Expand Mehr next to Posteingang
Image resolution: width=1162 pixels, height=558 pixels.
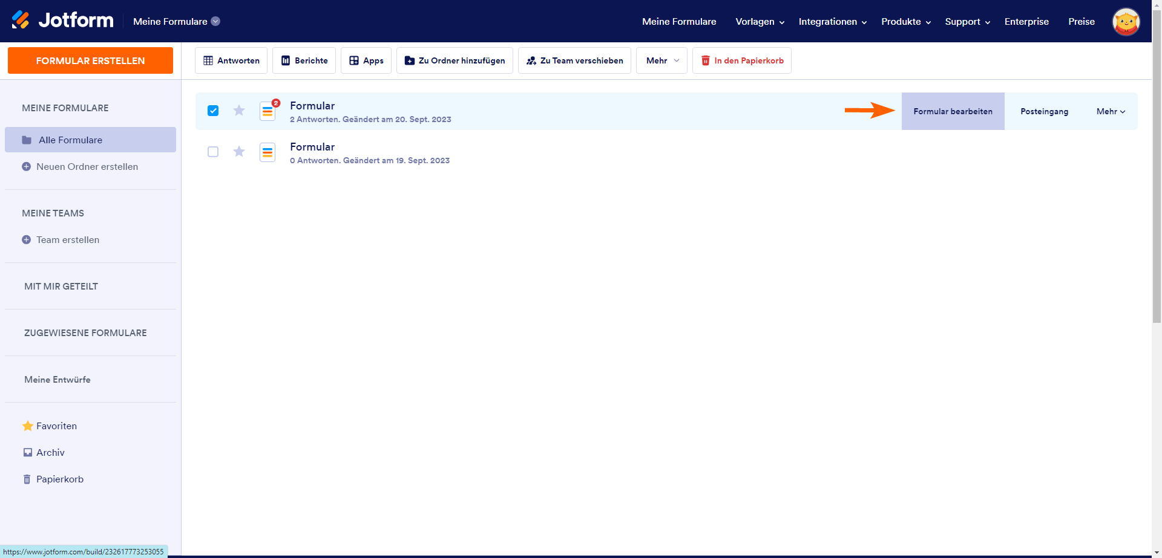pos(1110,111)
